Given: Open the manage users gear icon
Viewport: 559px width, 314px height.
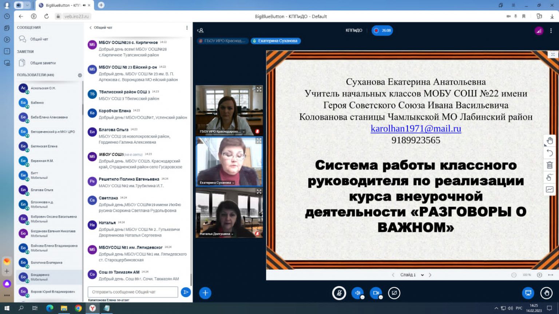Looking at the screenshot, I should [80, 75].
